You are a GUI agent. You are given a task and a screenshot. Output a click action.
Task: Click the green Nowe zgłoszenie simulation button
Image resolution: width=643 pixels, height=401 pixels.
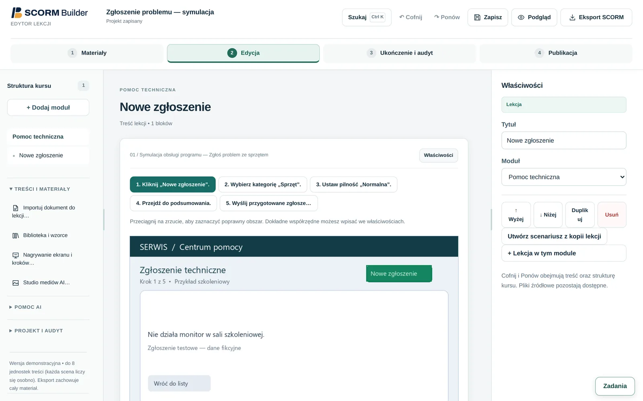pos(399,273)
